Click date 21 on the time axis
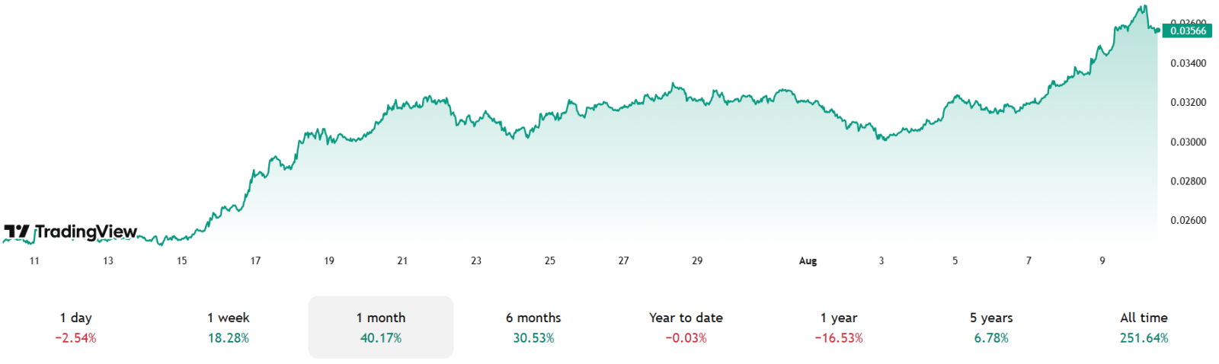The image size is (1219, 364). [x=402, y=261]
